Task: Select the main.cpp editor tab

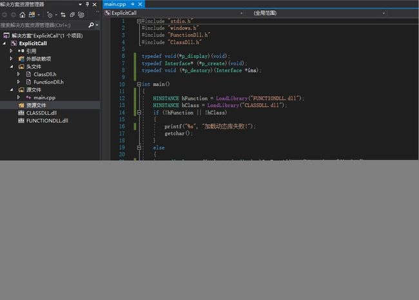Action: pyautogui.click(x=115, y=5)
